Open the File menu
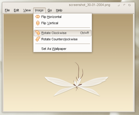This screenshot has width=139, height=115. tap(7, 10)
